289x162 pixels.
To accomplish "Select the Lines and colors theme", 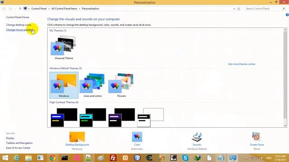I will click(x=93, y=85).
